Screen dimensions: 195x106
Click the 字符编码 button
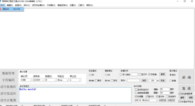[x=9, y=80]
